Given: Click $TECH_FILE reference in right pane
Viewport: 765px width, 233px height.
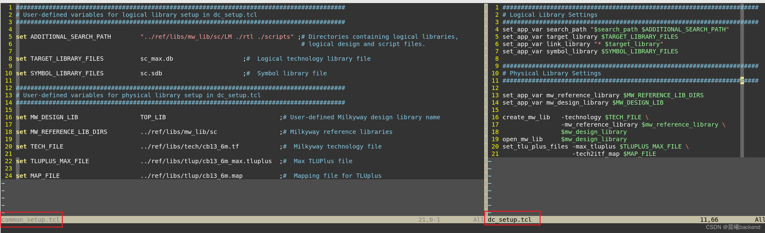Looking at the screenshot, I should coord(623,117).
